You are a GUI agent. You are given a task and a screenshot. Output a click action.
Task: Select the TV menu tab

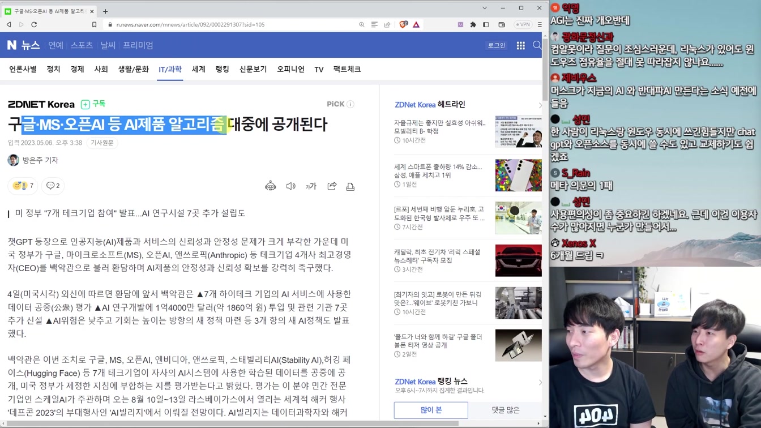click(x=319, y=69)
